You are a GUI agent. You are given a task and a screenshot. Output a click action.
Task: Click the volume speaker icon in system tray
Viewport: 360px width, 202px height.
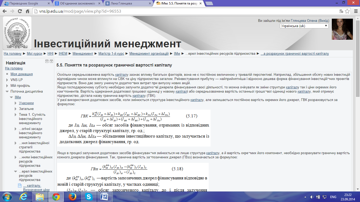[x=312, y=197]
